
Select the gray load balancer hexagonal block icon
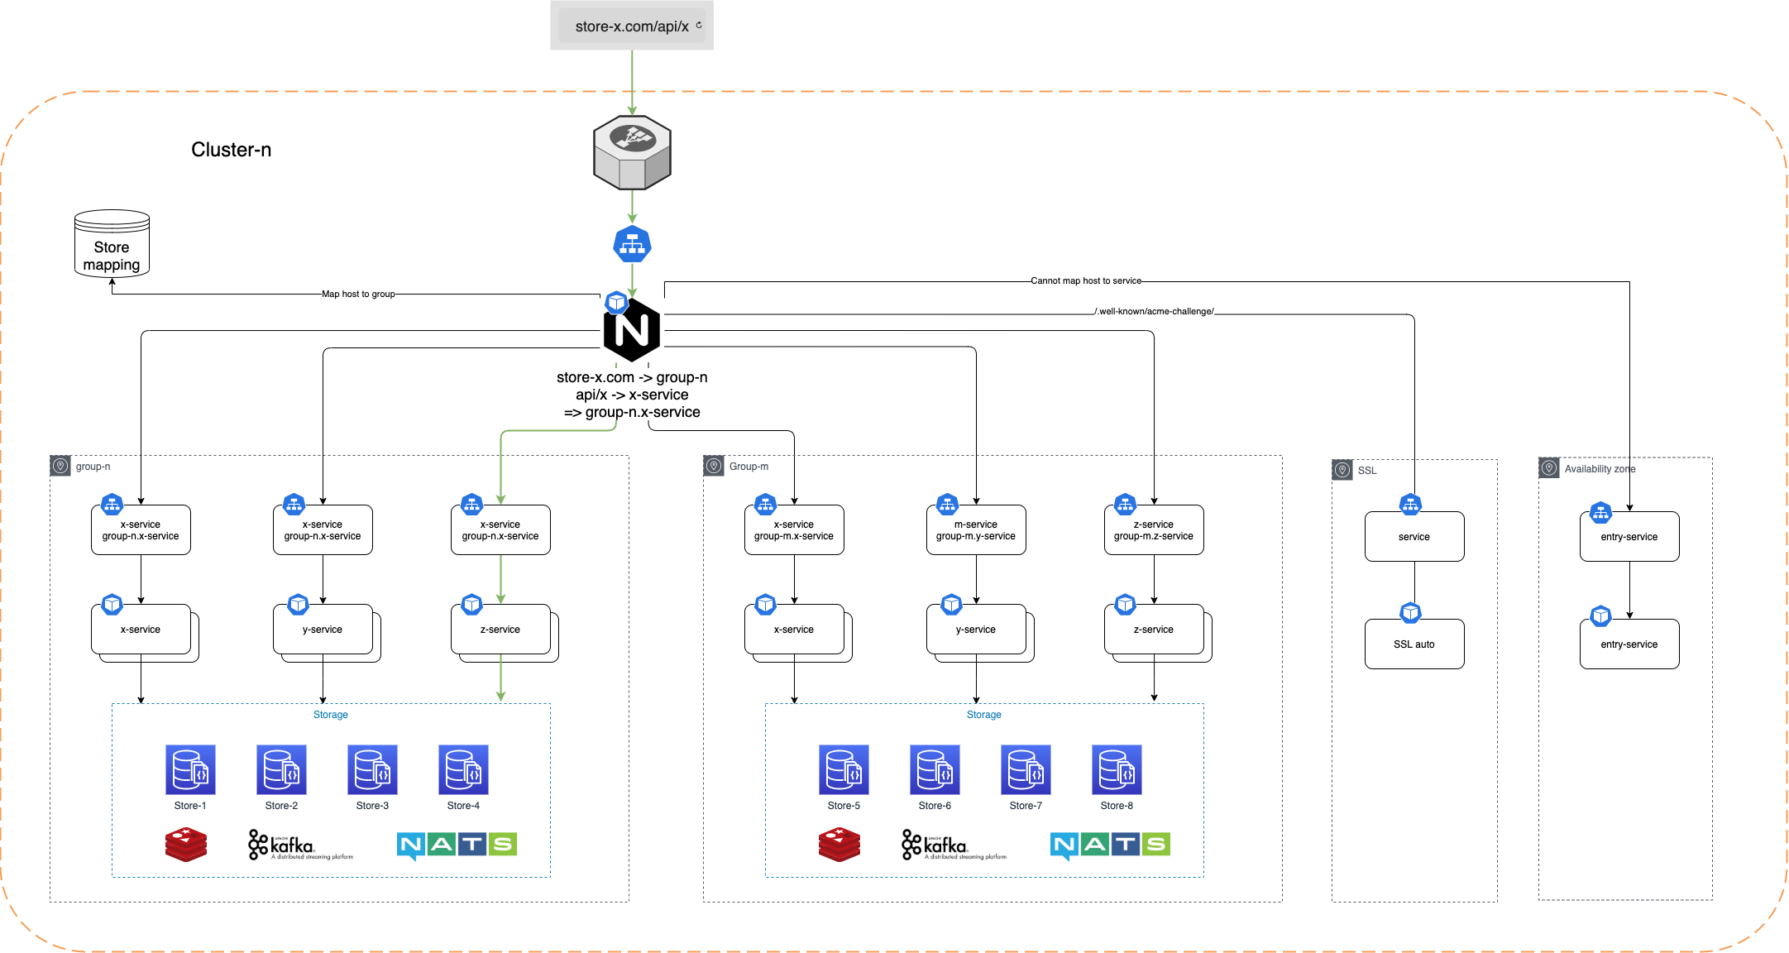click(x=632, y=152)
